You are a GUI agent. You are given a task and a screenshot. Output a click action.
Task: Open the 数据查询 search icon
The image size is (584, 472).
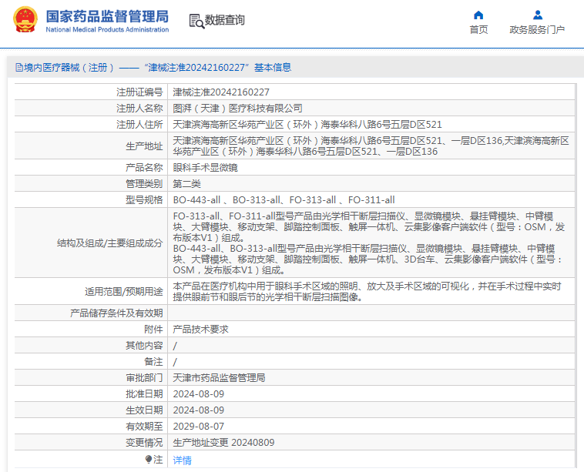click(196, 21)
